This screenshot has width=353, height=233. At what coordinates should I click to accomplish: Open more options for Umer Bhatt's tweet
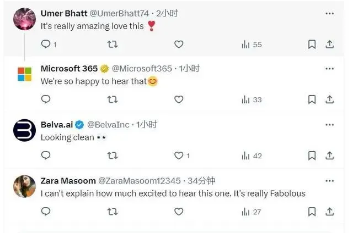point(329,13)
